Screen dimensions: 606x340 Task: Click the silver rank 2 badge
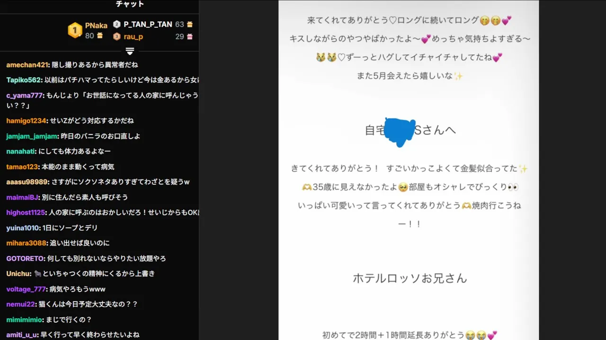[x=117, y=24]
